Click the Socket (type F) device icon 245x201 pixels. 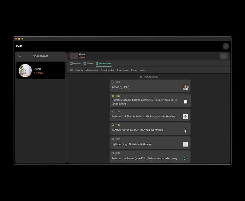pos(185,158)
